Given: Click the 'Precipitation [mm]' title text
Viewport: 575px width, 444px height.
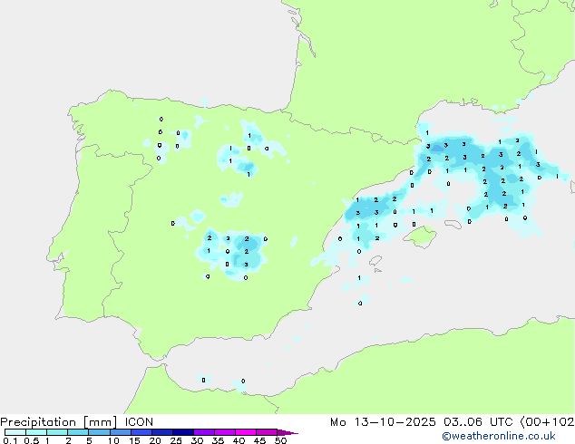Looking at the screenshot, I should 59,422.
